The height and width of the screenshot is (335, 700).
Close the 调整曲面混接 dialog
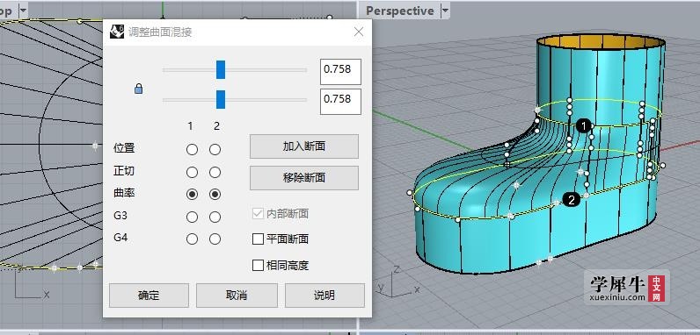pyautogui.click(x=359, y=32)
